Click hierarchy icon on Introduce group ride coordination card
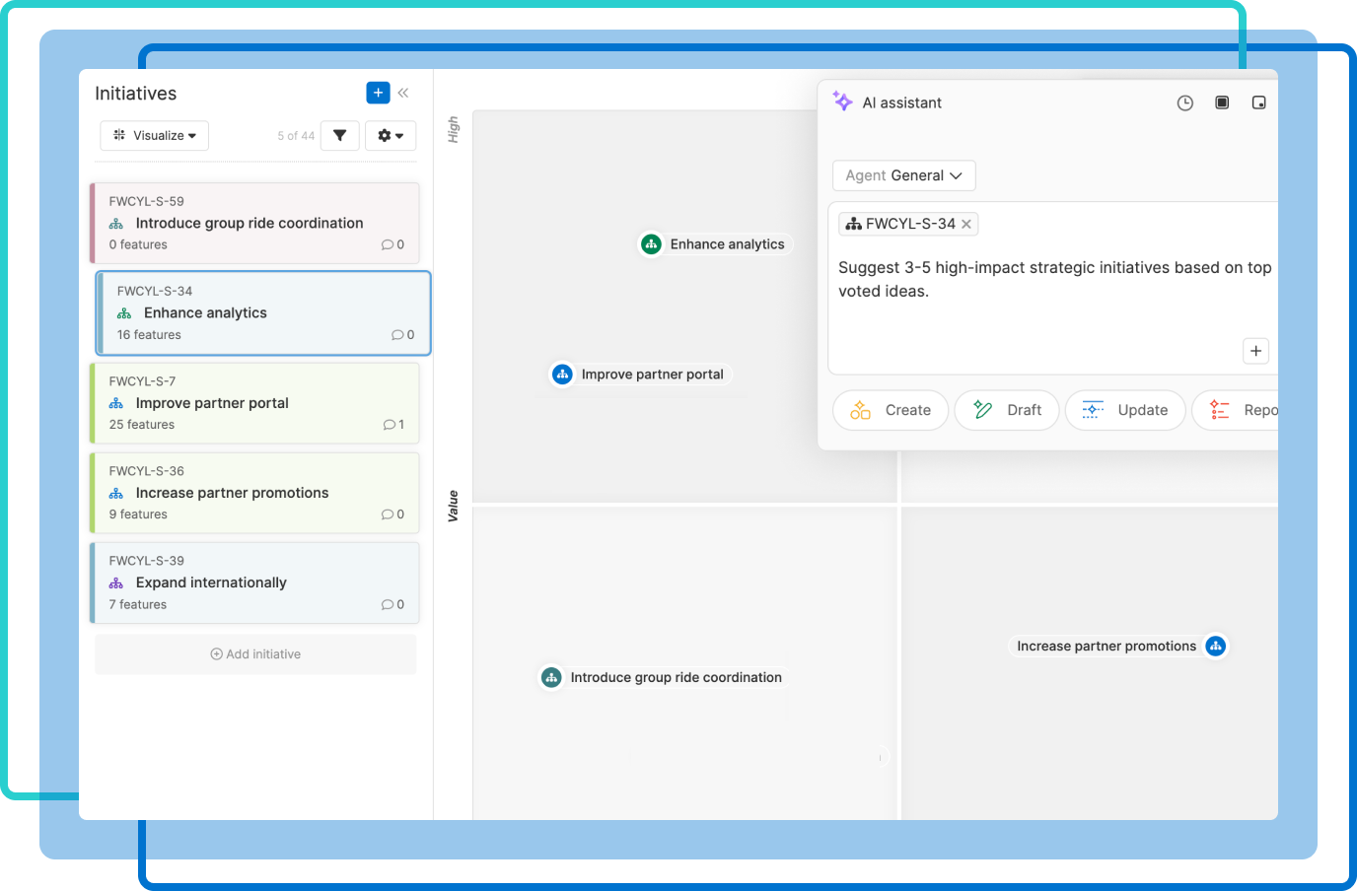The image size is (1357, 891). coord(116,224)
